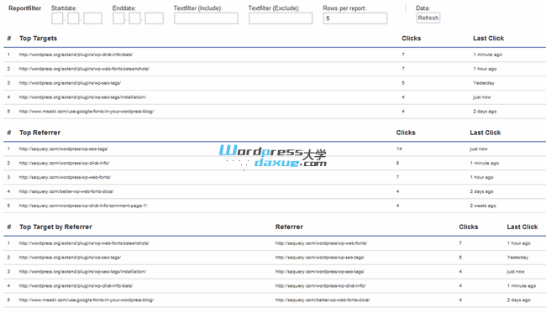Click Clicks header of Top Referrer table
The height and width of the screenshot is (313, 546).
point(406,133)
